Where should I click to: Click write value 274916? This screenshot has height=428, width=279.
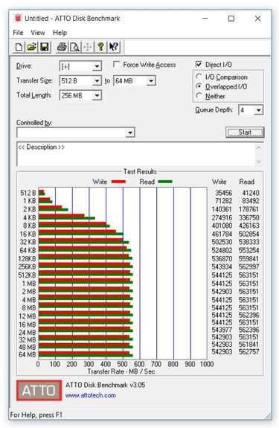[222, 217]
